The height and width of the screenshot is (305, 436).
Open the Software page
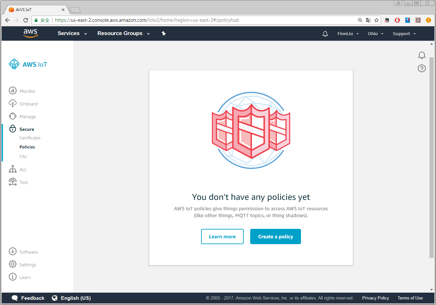pyautogui.click(x=28, y=252)
